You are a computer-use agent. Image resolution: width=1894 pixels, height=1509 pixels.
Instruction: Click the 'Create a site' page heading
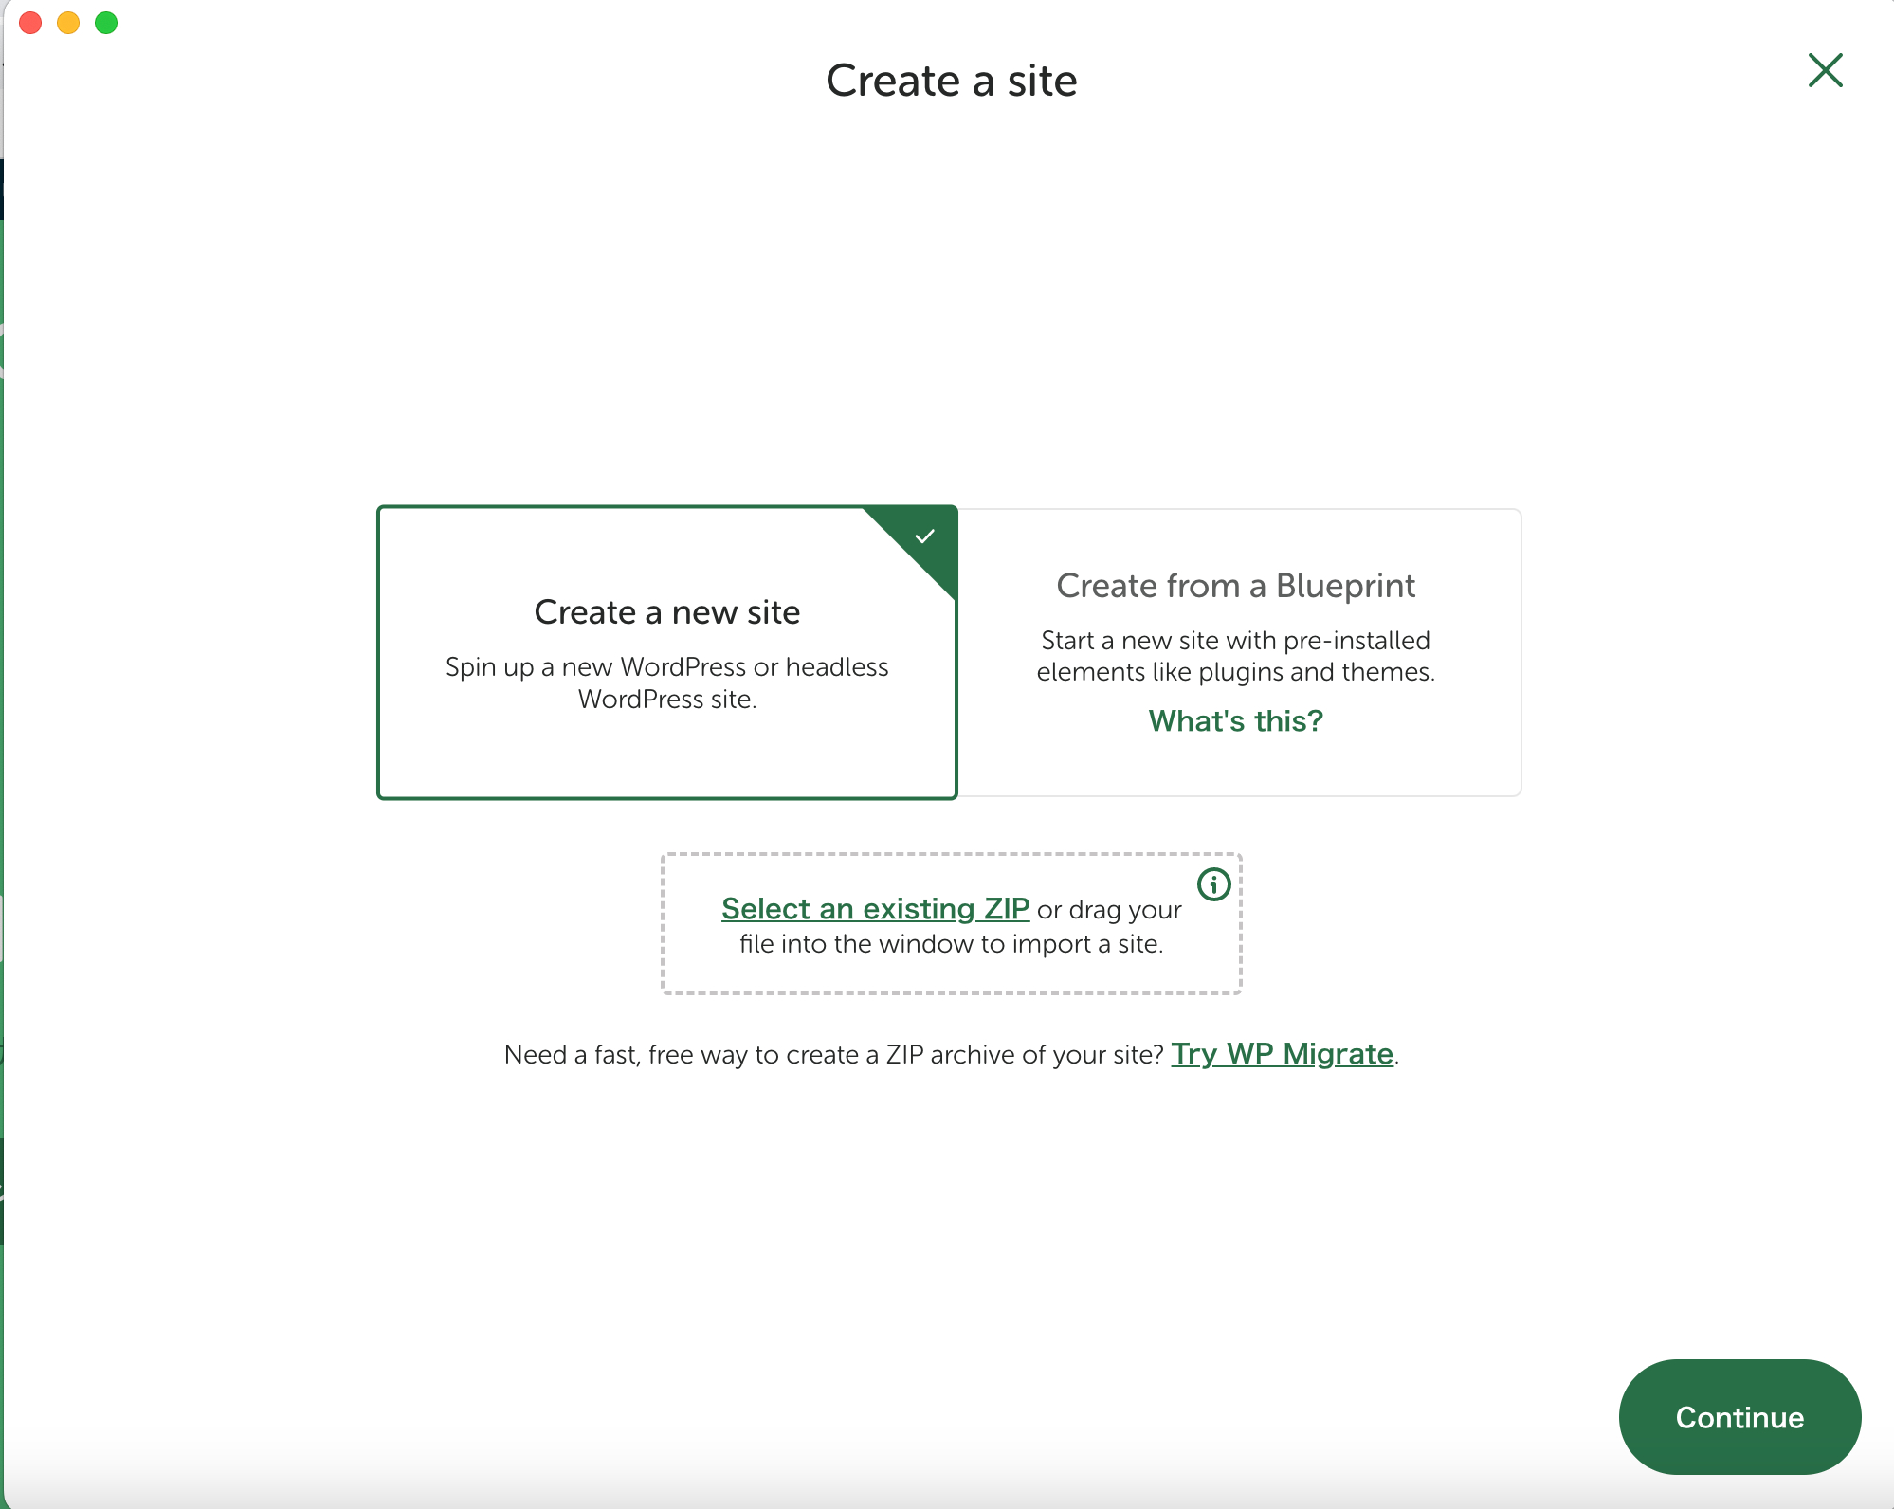pos(951,81)
